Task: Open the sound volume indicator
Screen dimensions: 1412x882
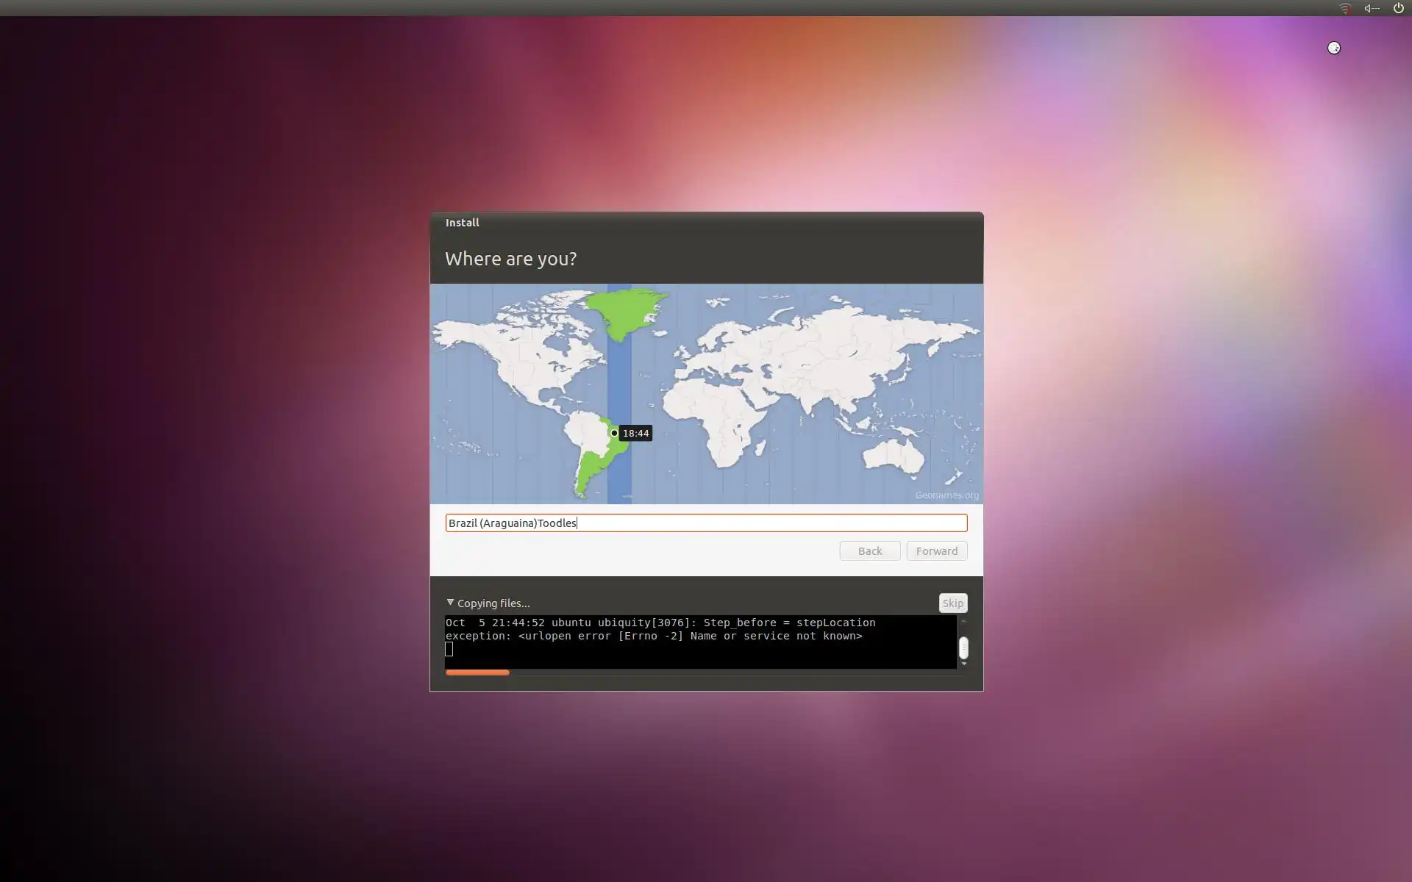Action: pyautogui.click(x=1372, y=8)
